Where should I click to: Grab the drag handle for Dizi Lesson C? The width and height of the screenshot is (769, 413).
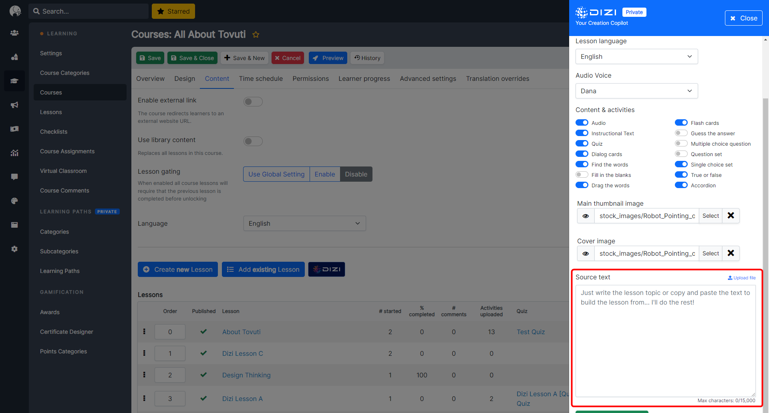click(144, 353)
